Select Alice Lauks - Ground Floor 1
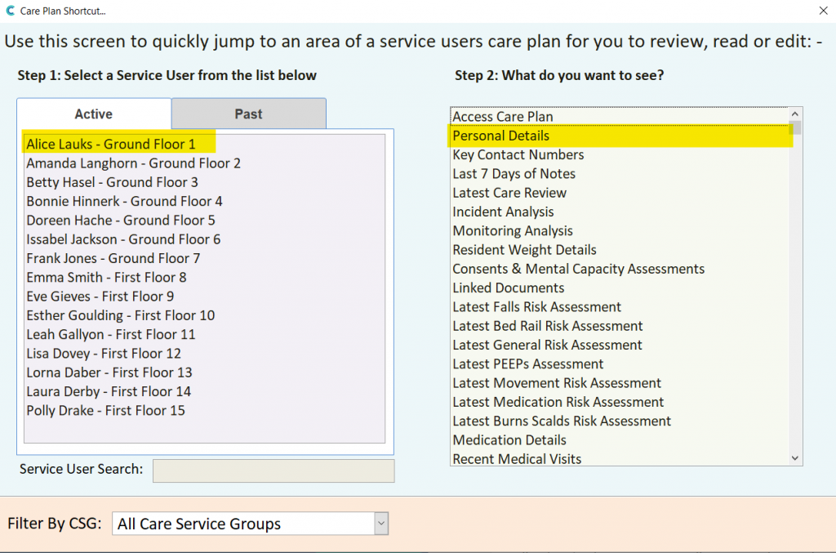836x553 pixels. (x=111, y=145)
